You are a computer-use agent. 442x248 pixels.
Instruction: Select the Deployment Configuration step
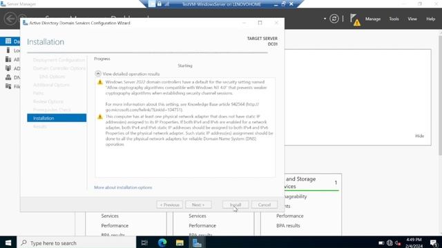[59, 60]
